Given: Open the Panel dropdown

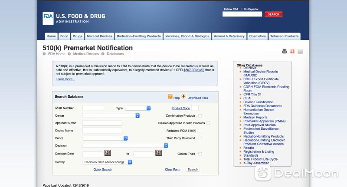Looking at the screenshot, I should click(105, 138).
